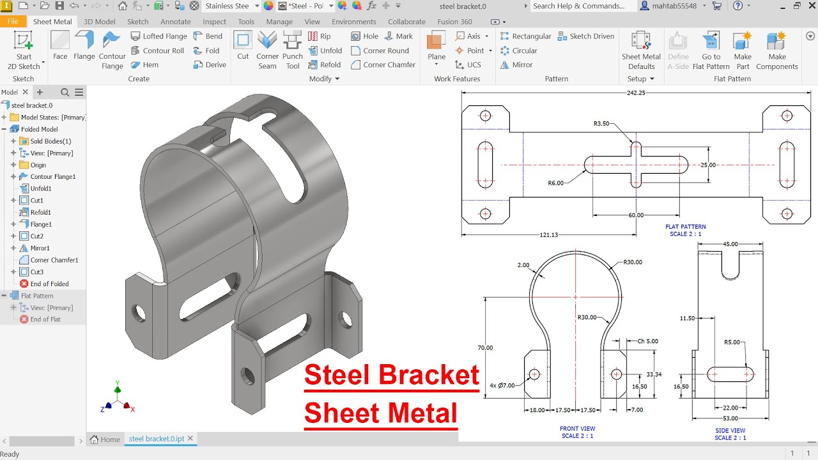818x460 pixels.
Task: Select End of Folded marker
Action: [x=44, y=284]
